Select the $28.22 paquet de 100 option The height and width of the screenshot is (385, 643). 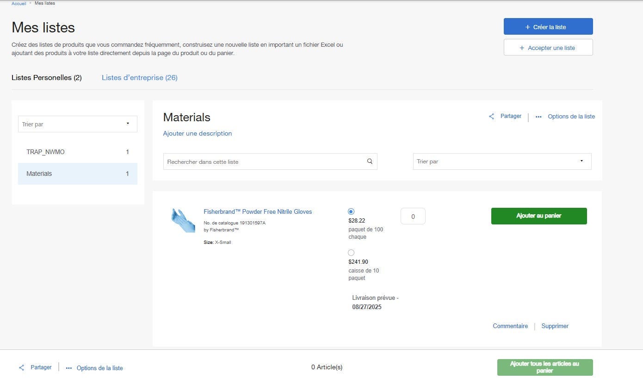[351, 211]
